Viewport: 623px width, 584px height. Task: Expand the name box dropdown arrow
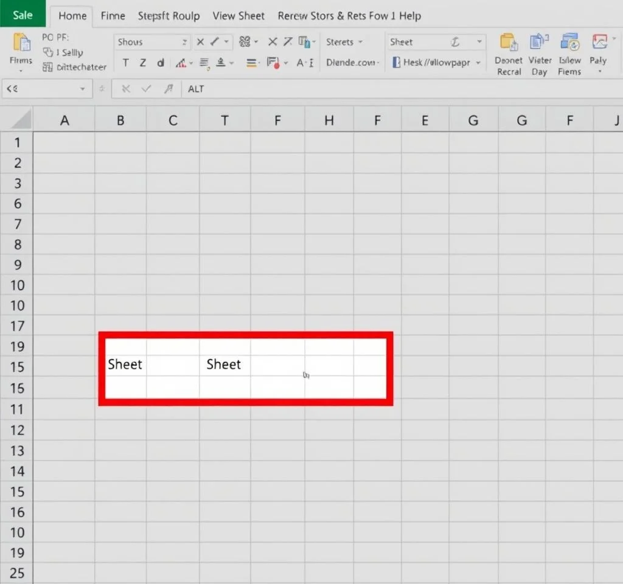pyautogui.click(x=83, y=89)
